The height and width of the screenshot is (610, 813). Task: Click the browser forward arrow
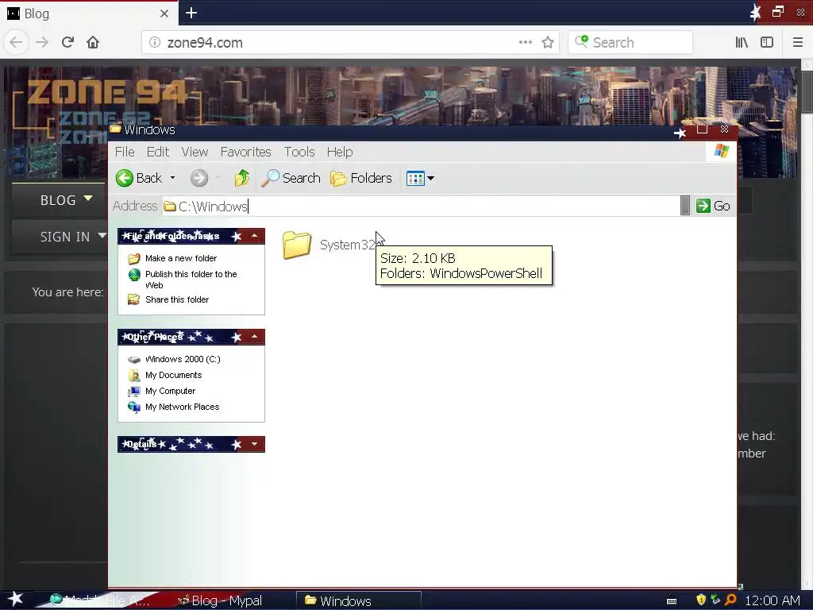[x=42, y=42]
